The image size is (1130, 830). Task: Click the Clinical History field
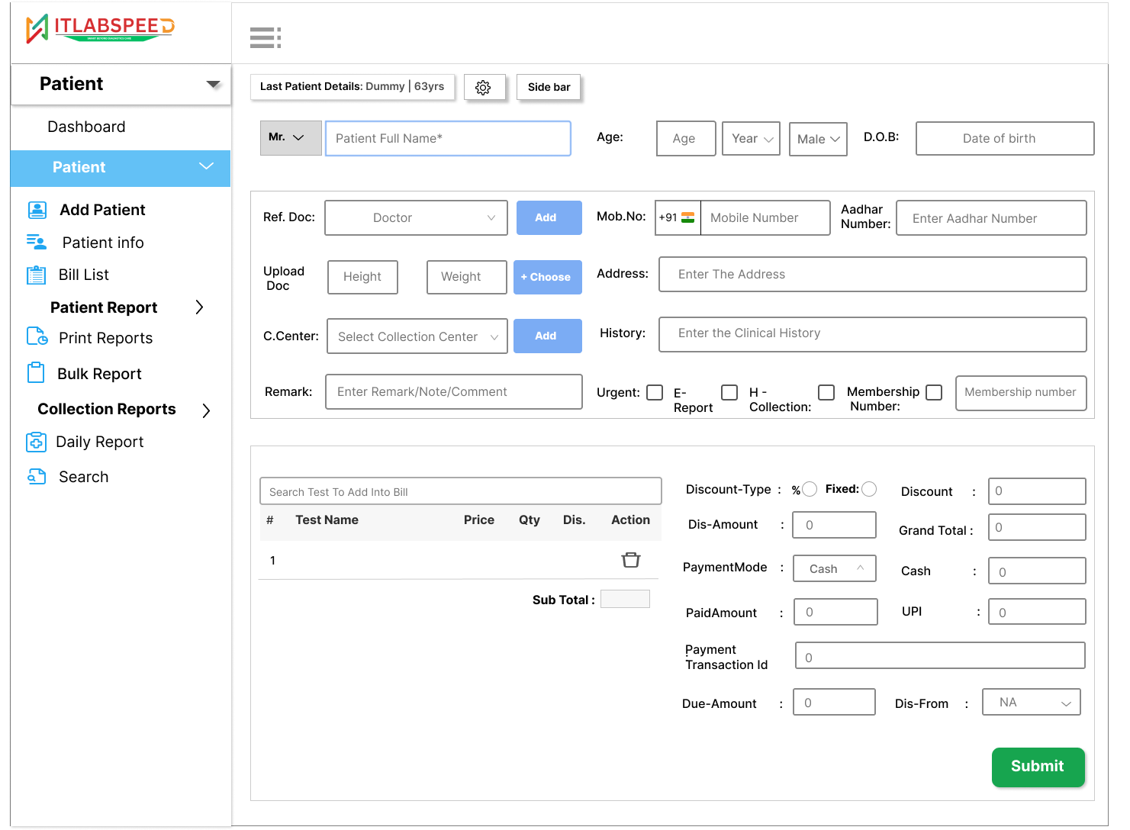tap(873, 334)
